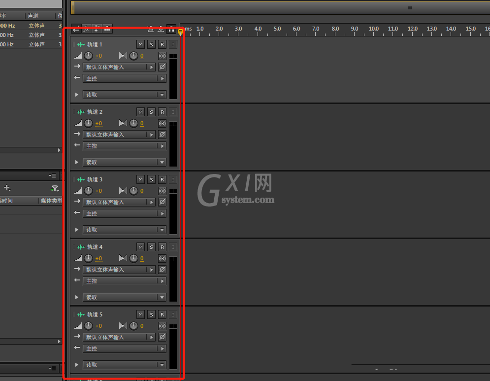This screenshot has height=381, width=490.
Task: Open 默认立体声输入 input dropdown on 轨道 1
Action: (119, 67)
